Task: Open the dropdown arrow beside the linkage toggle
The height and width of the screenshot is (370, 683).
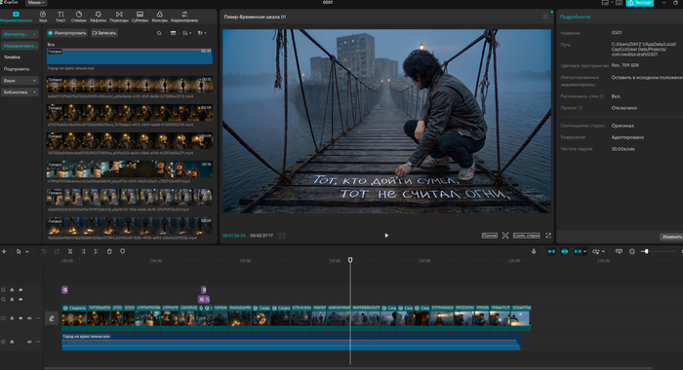Action: pos(584,252)
